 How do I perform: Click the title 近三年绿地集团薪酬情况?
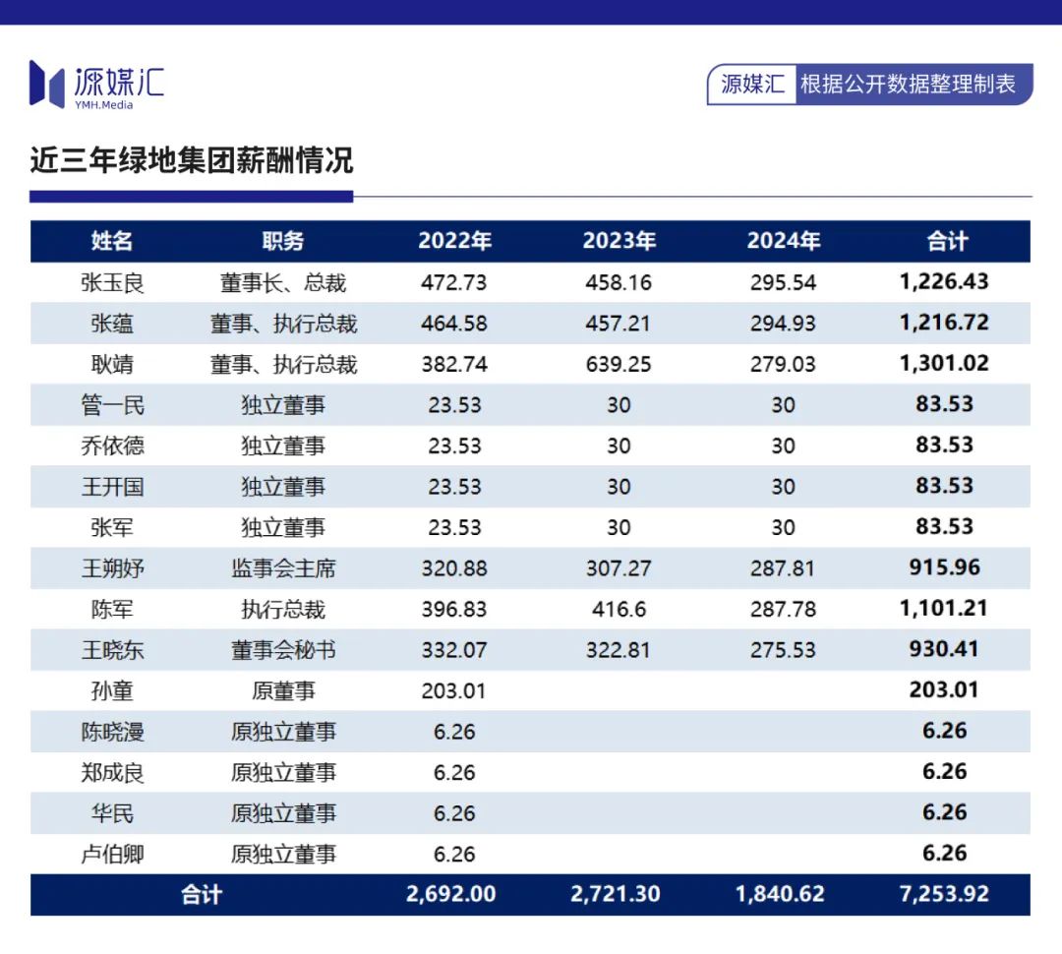pos(192,160)
